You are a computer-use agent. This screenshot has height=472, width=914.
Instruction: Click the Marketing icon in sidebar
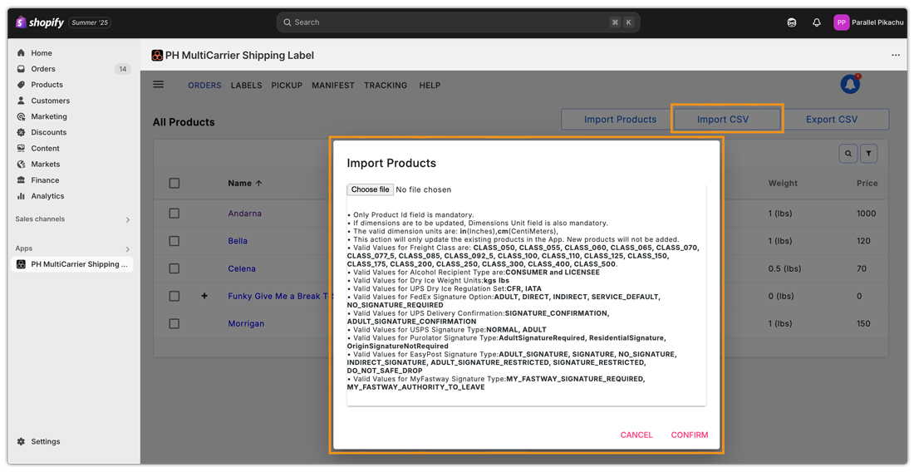21,116
